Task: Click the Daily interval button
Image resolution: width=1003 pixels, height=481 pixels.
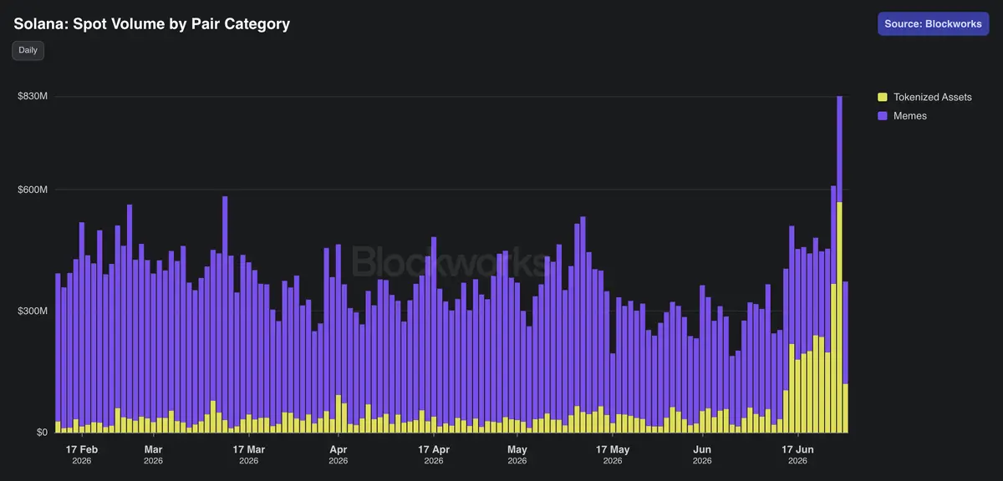Action: (28, 50)
